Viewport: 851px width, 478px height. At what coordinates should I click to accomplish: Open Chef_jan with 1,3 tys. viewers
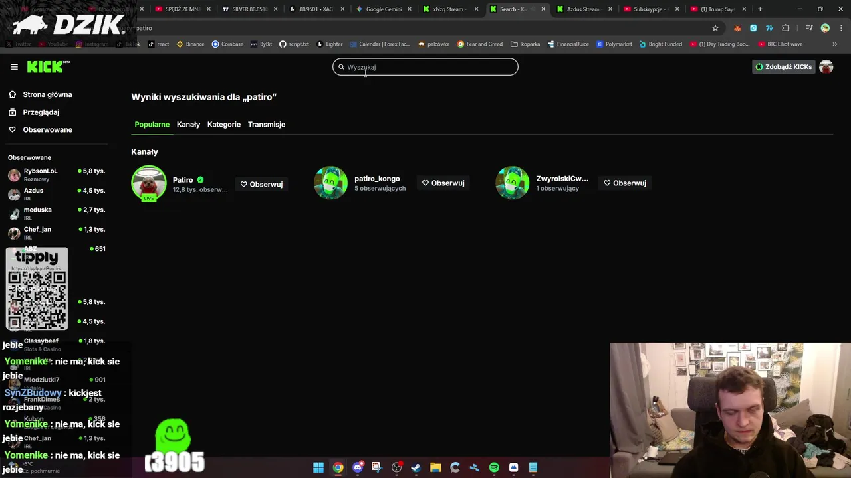coord(57,232)
